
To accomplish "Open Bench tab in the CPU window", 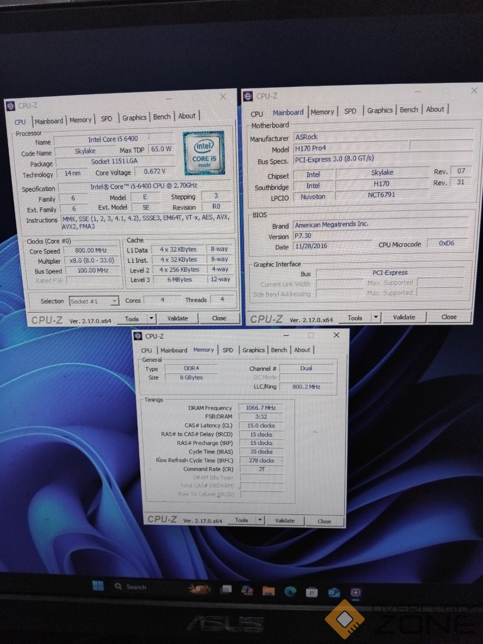I will (x=162, y=117).
